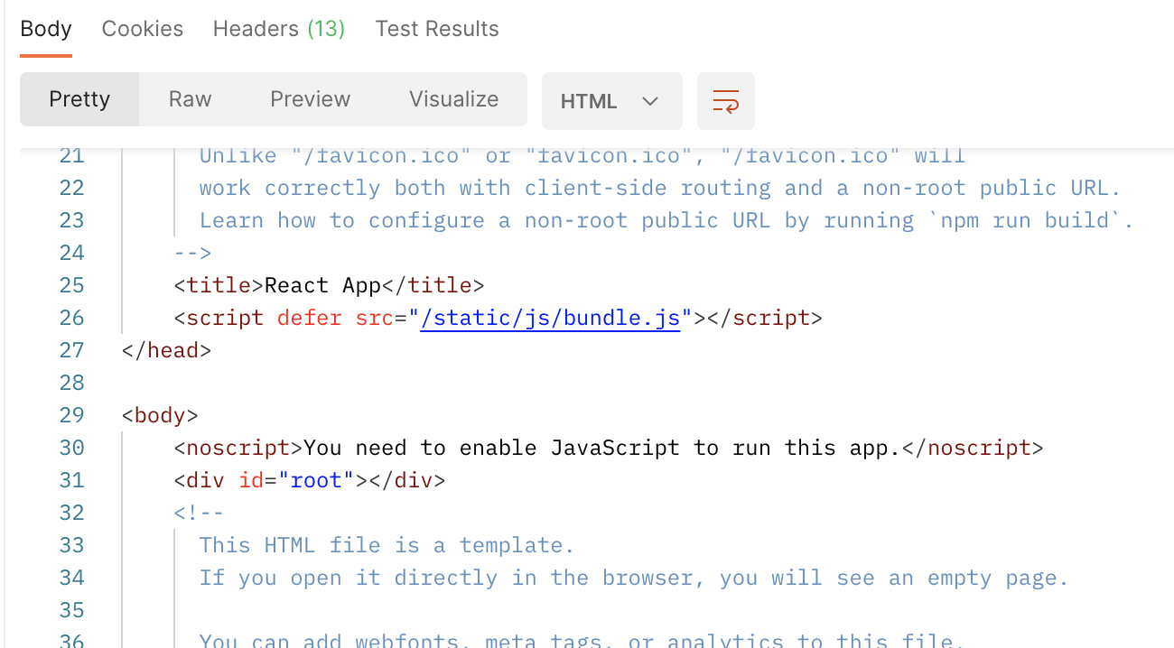The width and height of the screenshot is (1174, 648).
Task: Click the React App title text
Action: [x=323, y=285]
